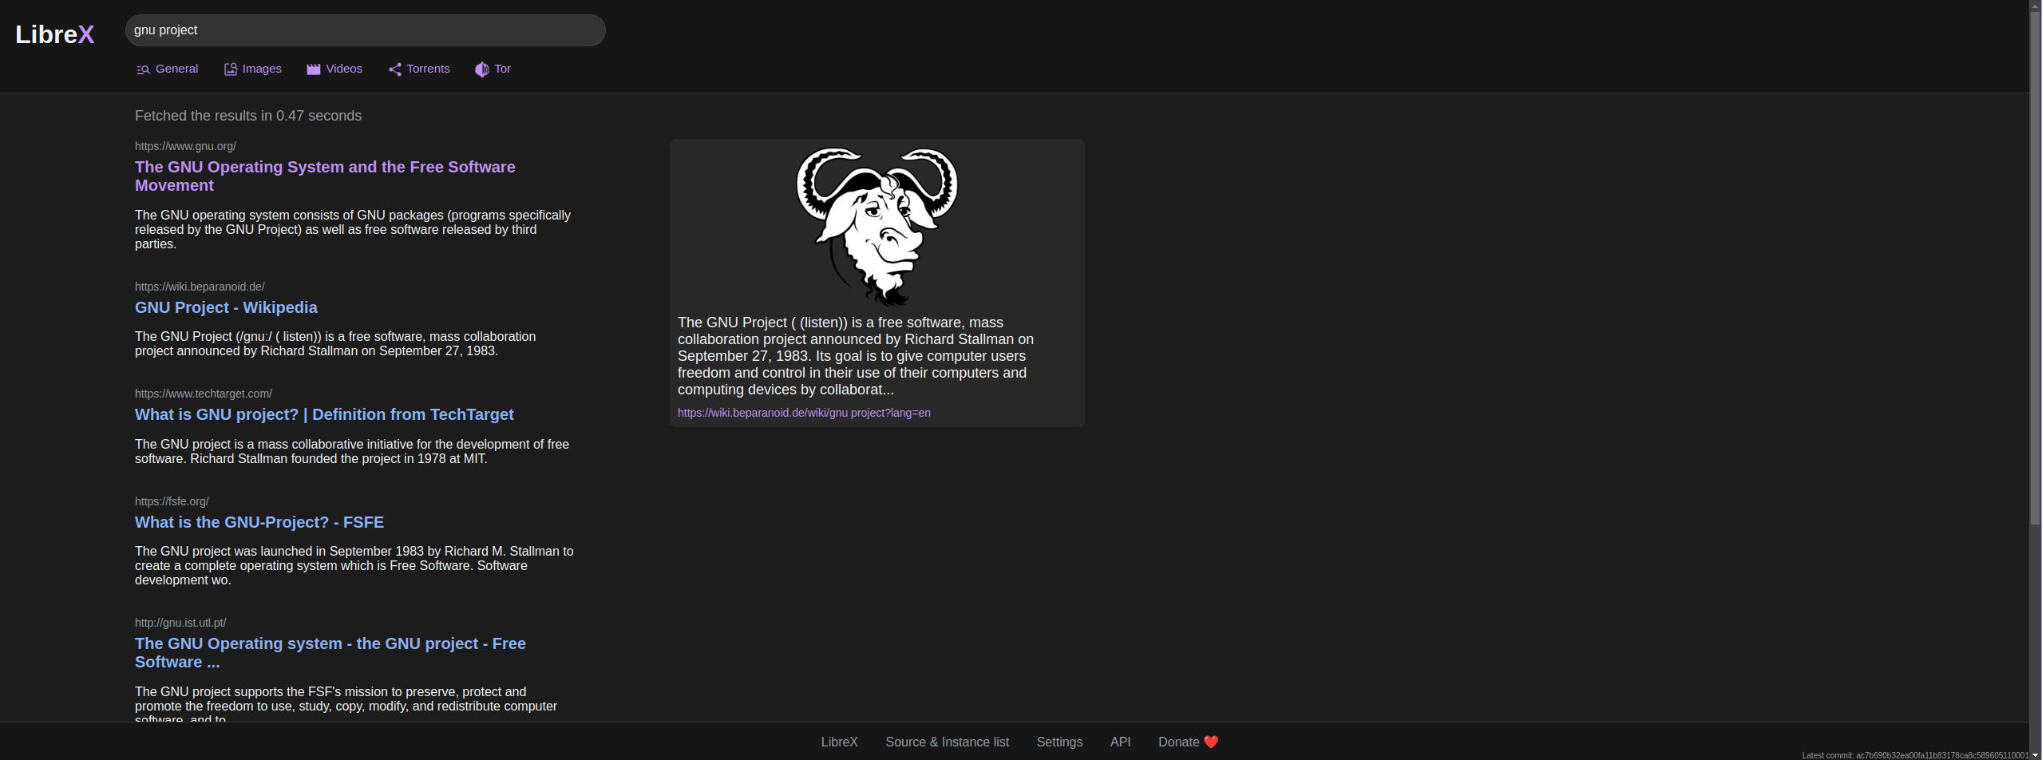
Task: Open 'What is GNU project? | Definition from TechTarget'
Action: [324, 414]
